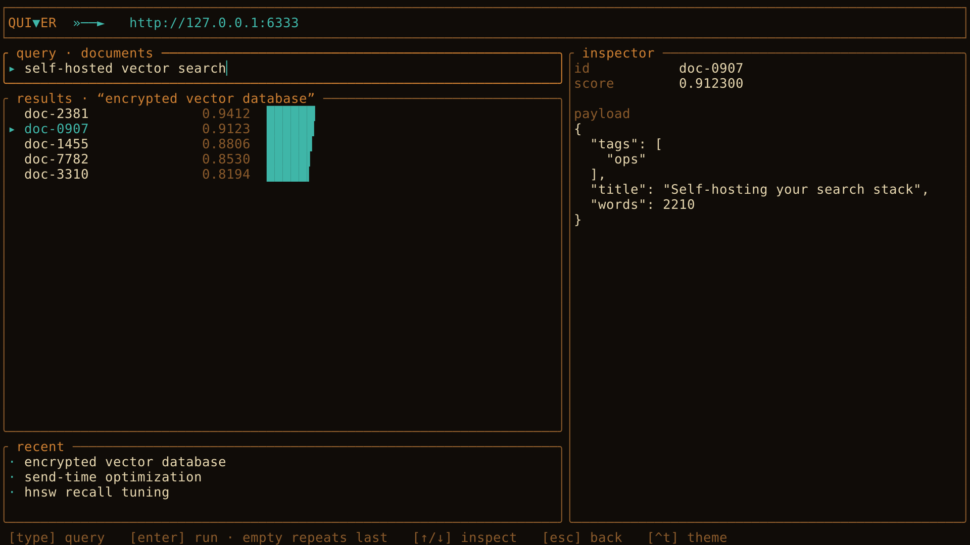
Task: Rerun recent query hnsw recall tuning
Action: [97, 492]
